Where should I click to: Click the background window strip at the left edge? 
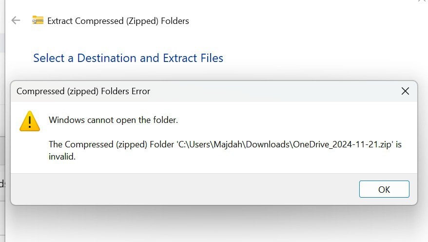coord(2,120)
